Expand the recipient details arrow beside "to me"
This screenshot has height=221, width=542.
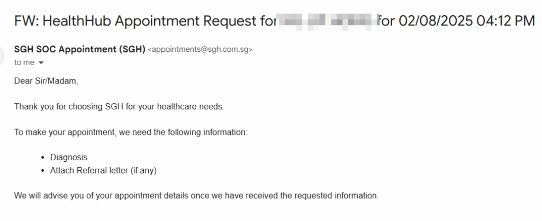tap(40, 62)
